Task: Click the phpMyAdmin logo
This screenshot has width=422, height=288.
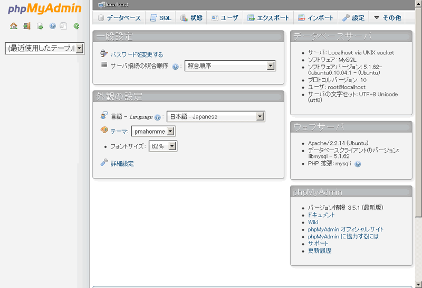Action: pyautogui.click(x=44, y=8)
